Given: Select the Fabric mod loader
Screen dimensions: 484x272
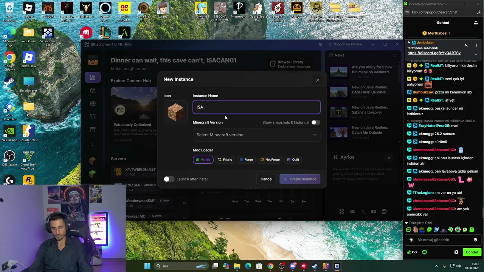Looking at the screenshot, I should 225,160.
